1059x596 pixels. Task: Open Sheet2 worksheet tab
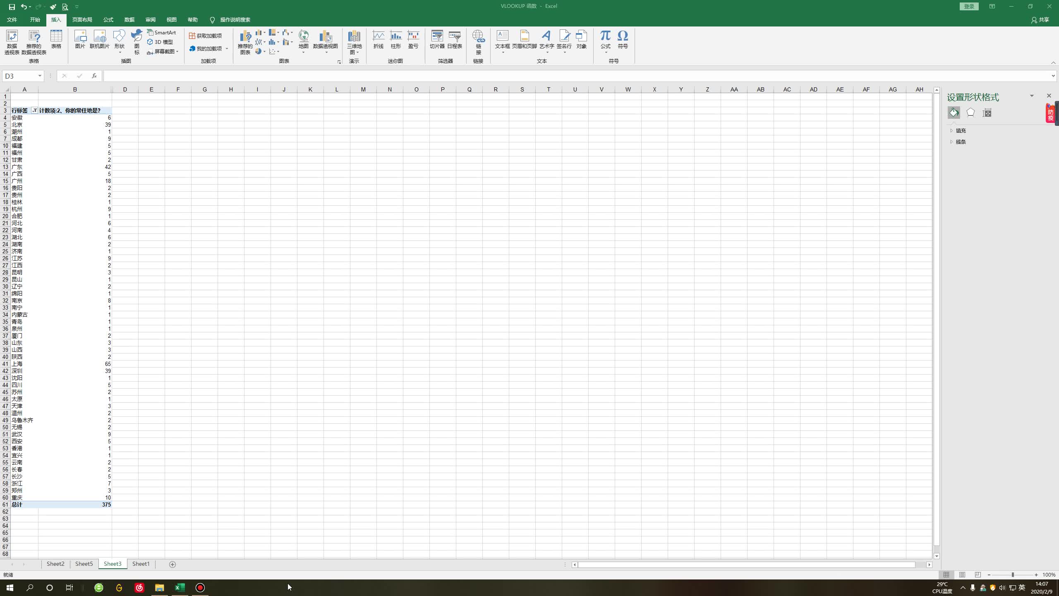coord(55,564)
